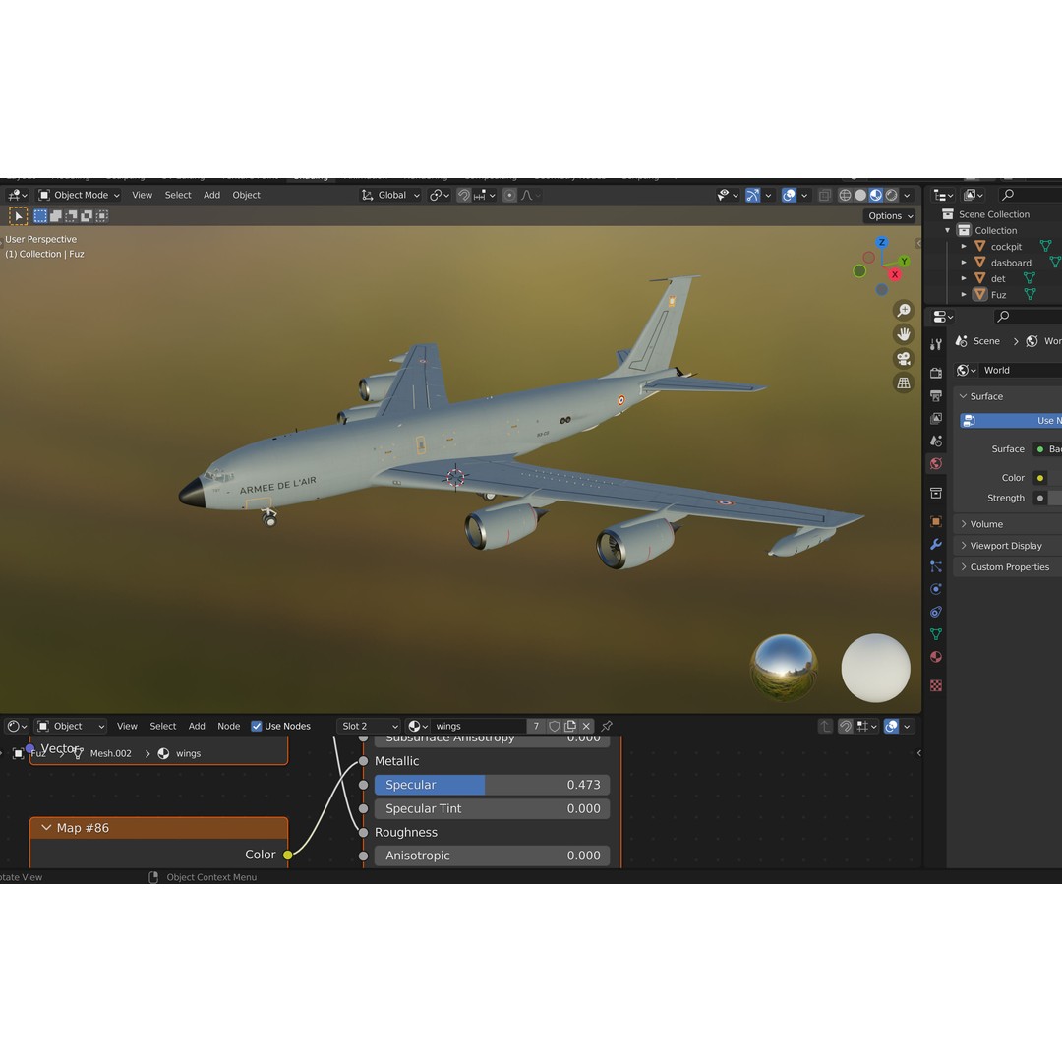The image size is (1062, 1062).
Task: Toggle proportional editing in viewport header
Action: [509, 195]
